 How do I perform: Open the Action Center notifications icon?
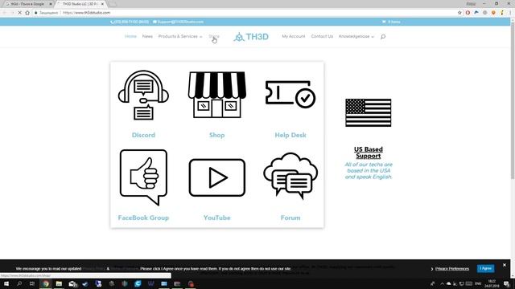click(x=507, y=283)
